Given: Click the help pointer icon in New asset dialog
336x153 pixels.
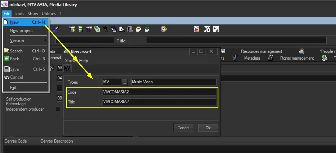Looking at the screenshot, I should click(x=67, y=68).
